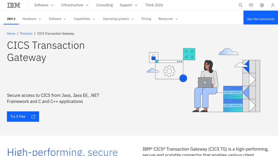Expand the Capabilities submenu

click(84, 19)
